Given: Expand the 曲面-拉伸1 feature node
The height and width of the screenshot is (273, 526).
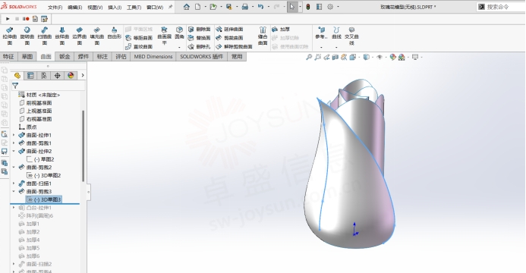Looking at the screenshot, I should [x=14, y=135].
